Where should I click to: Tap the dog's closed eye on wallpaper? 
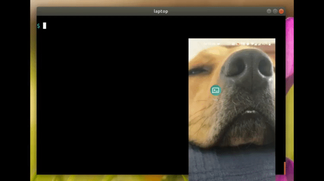199,71
